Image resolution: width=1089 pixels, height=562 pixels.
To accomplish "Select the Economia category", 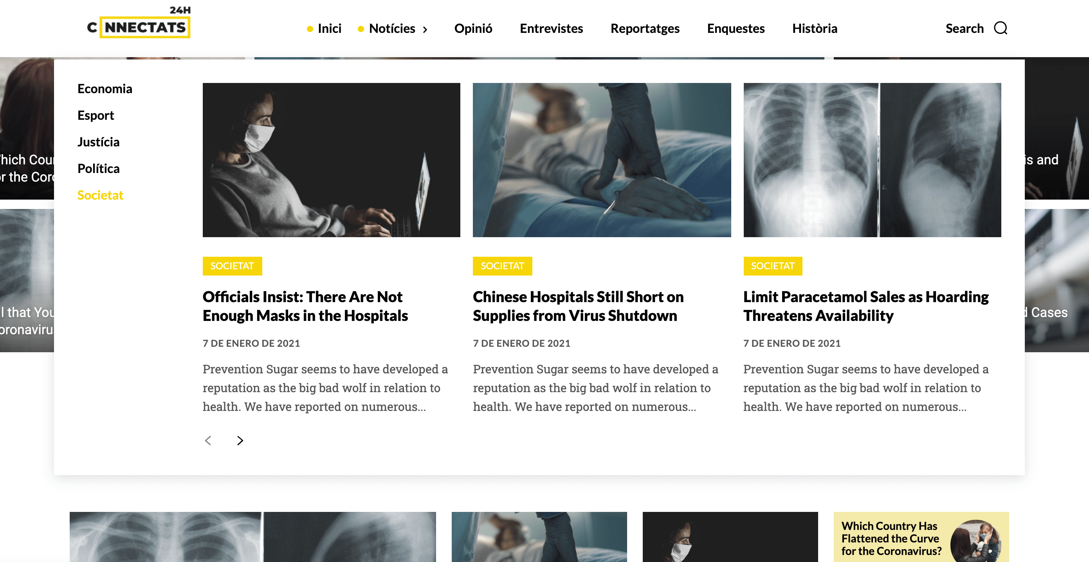I will coord(105,89).
